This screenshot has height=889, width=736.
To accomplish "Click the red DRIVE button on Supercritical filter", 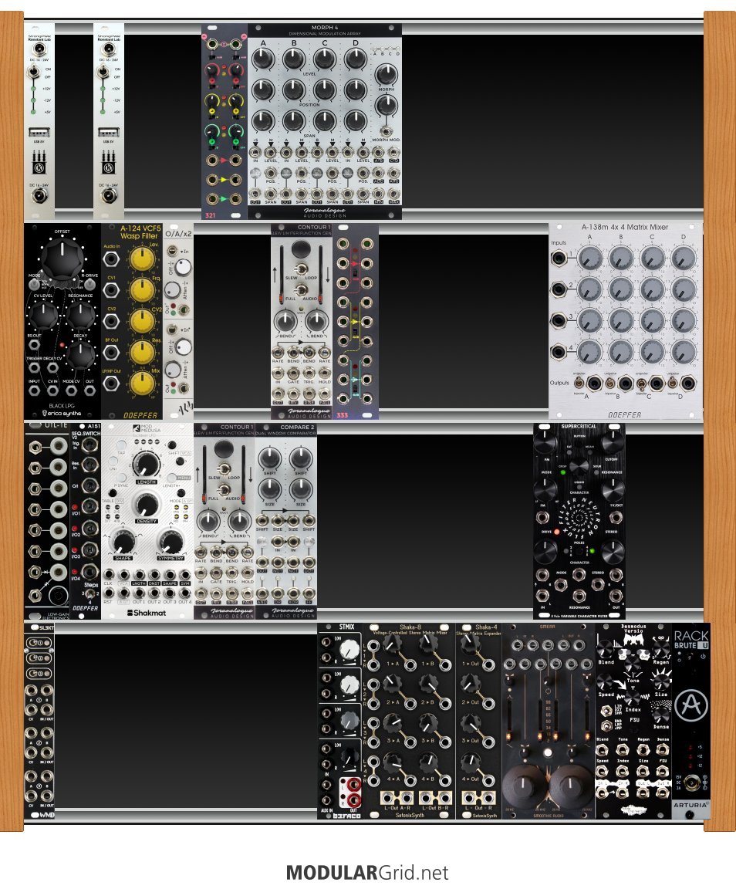I will point(557,532).
